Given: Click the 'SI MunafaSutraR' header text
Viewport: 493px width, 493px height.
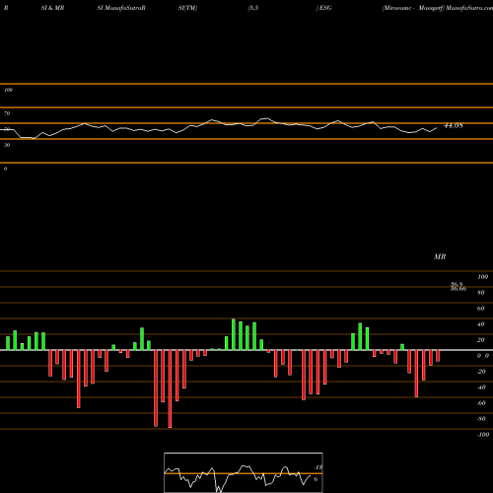Looking at the screenshot, I should pos(121,8).
